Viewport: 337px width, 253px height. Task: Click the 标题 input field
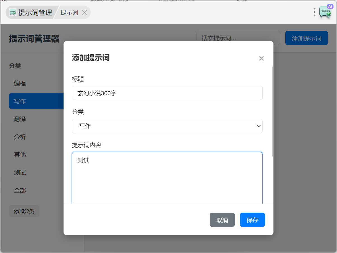(x=167, y=93)
